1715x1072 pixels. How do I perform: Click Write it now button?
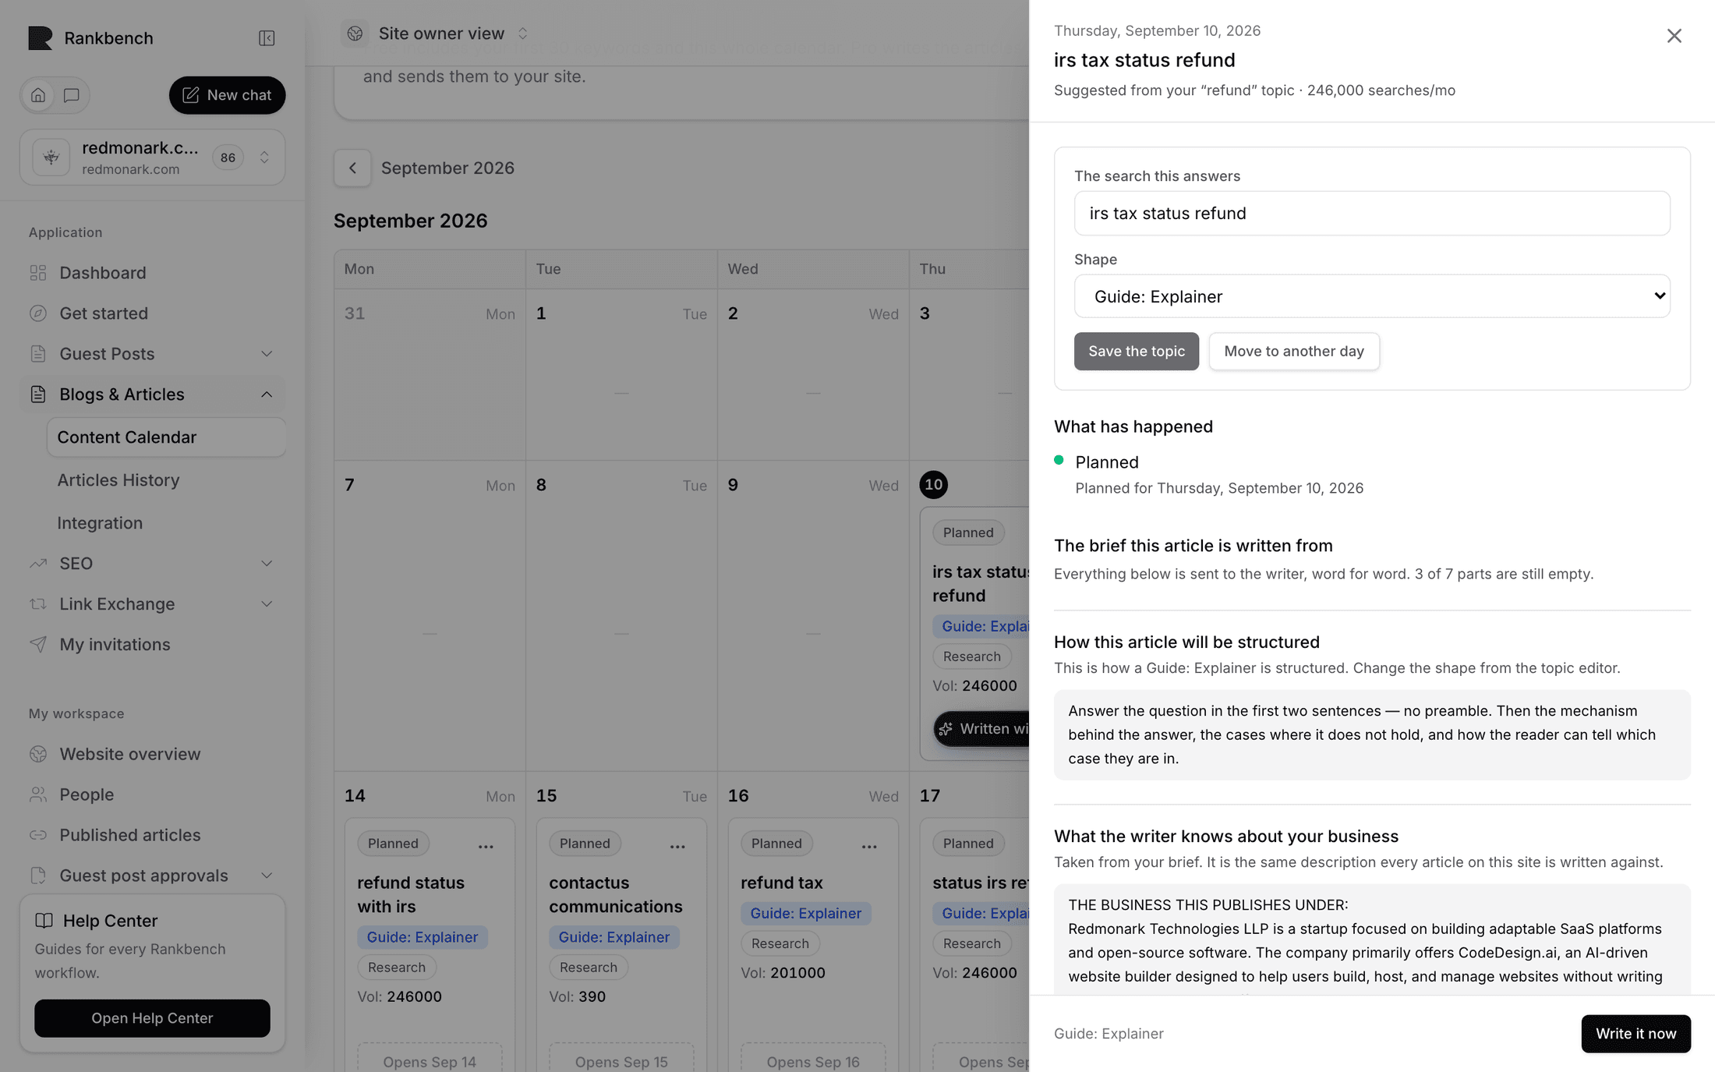(1635, 1034)
